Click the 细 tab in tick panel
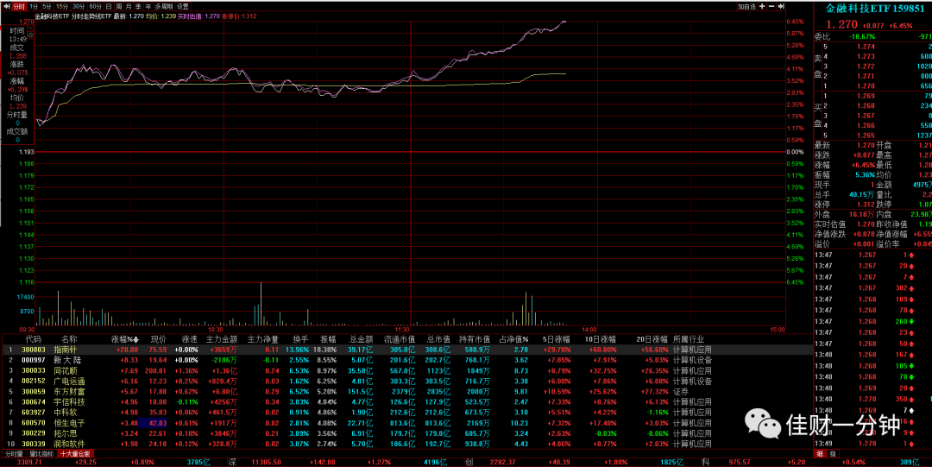Screen dimensions: 932x467 click(820, 454)
